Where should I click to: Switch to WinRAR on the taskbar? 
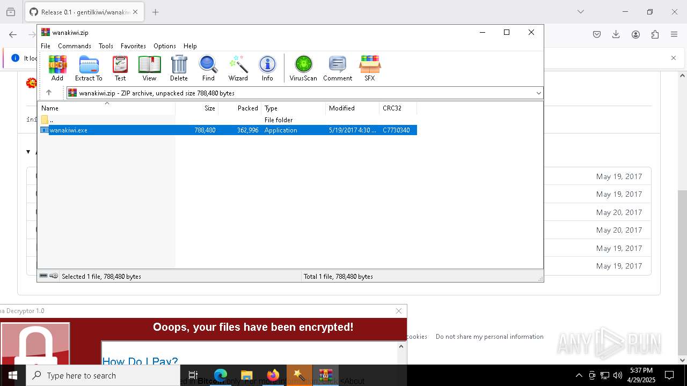pyautogui.click(x=325, y=375)
